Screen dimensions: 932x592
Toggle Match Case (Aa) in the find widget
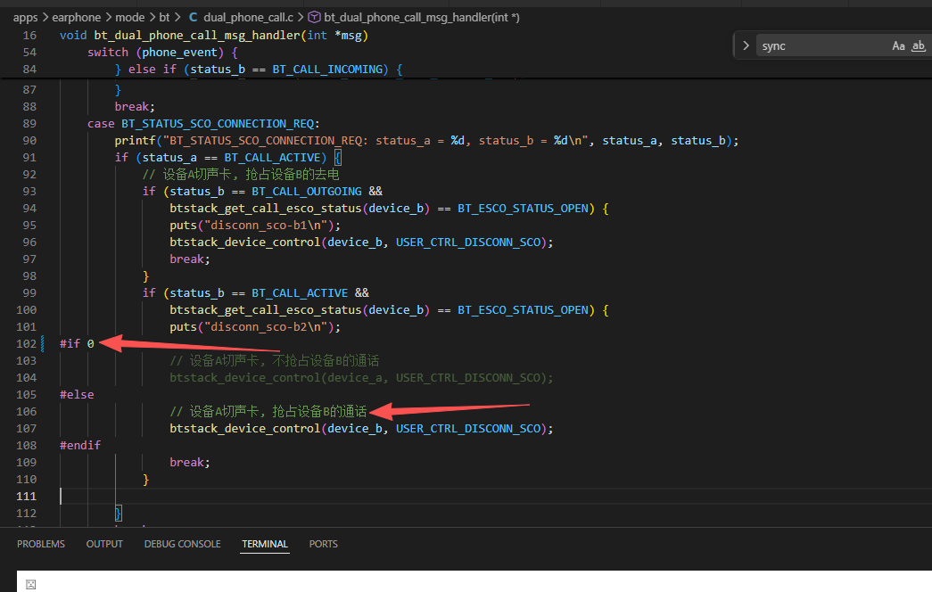click(x=898, y=45)
